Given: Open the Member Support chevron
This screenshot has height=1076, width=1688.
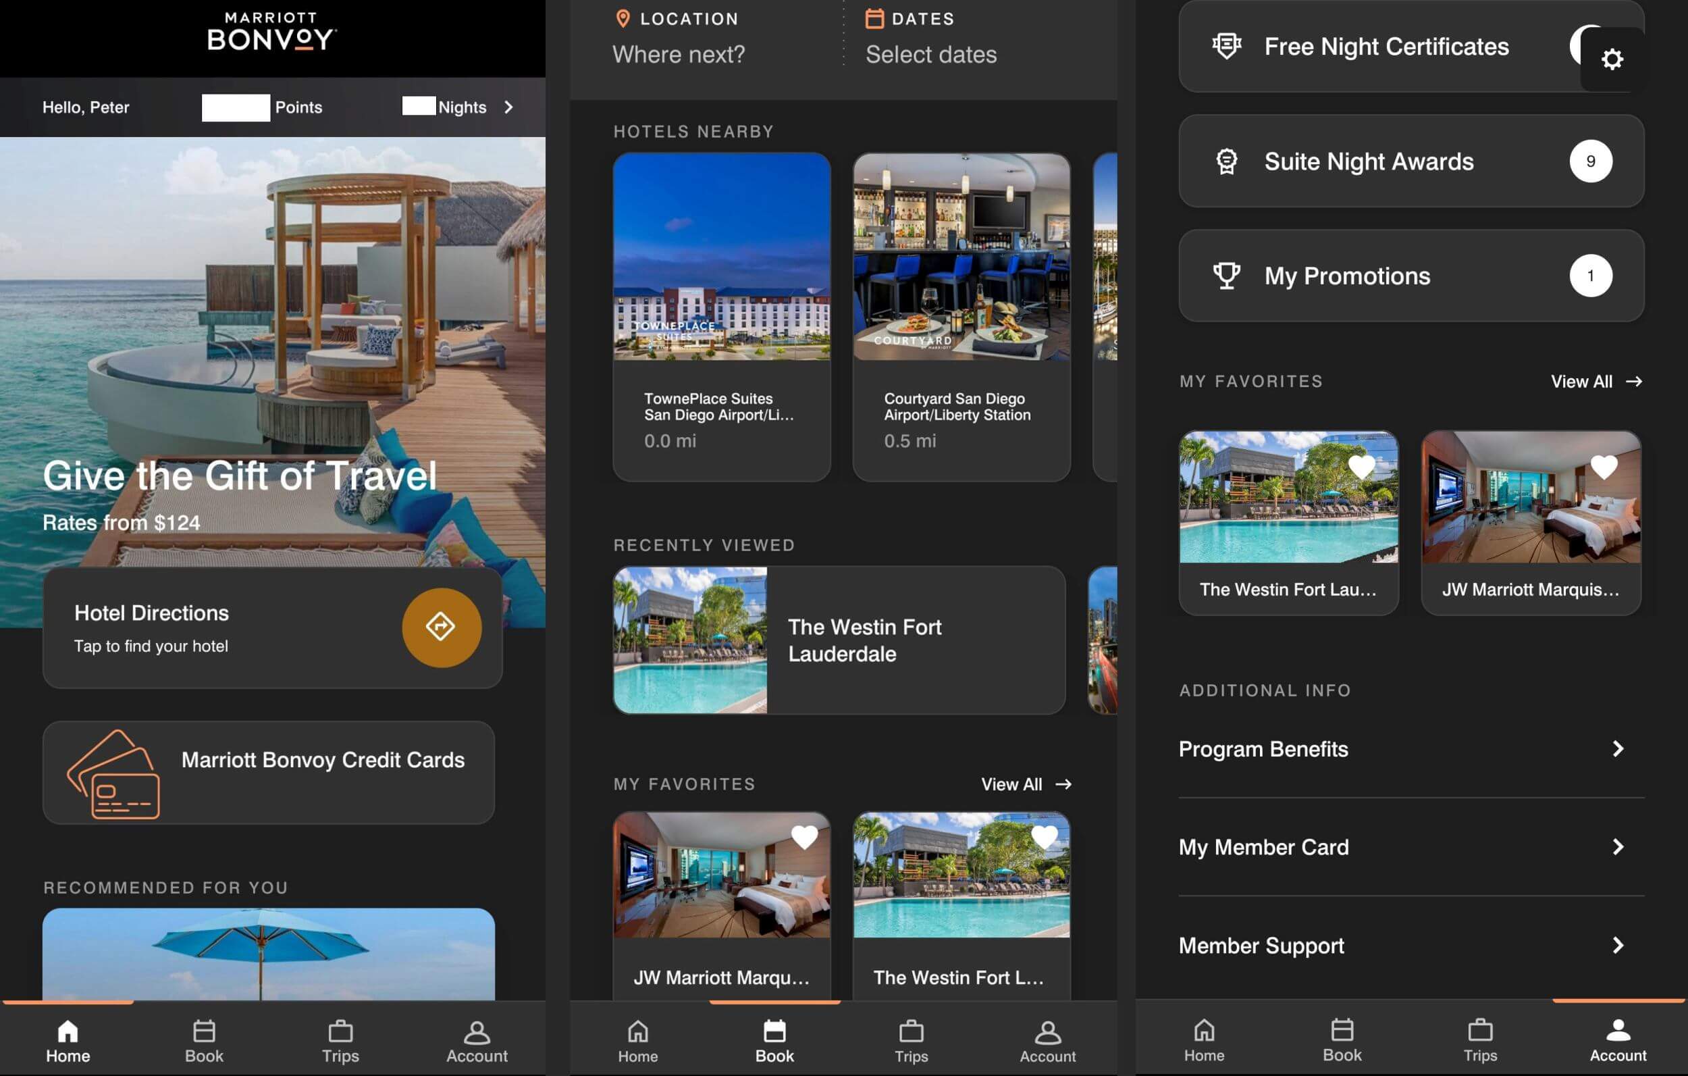Looking at the screenshot, I should [1617, 945].
